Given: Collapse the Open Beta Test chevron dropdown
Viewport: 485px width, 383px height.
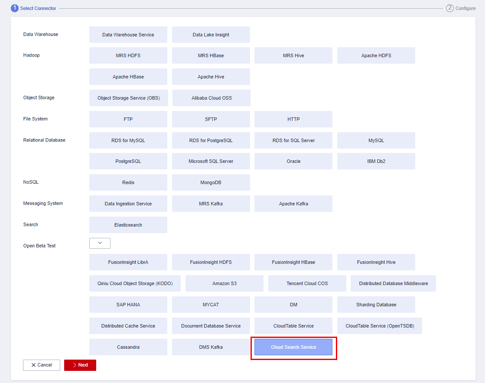Looking at the screenshot, I should pos(100,243).
